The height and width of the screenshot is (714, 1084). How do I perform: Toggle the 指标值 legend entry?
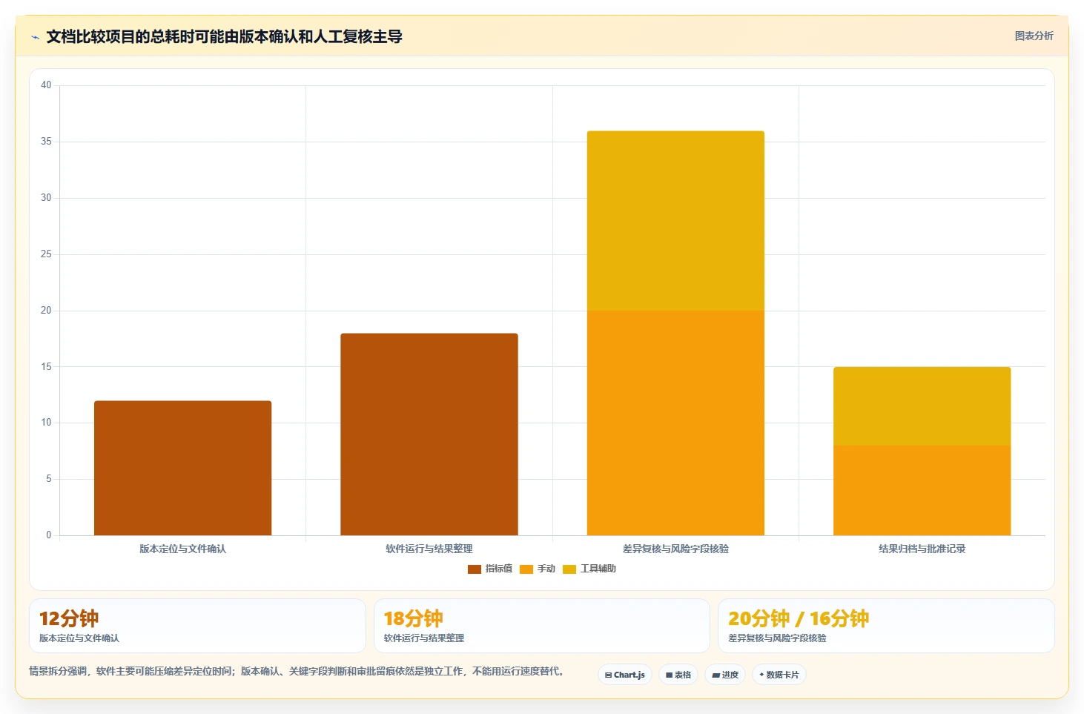pyautogui.click(x=490, y=569)
